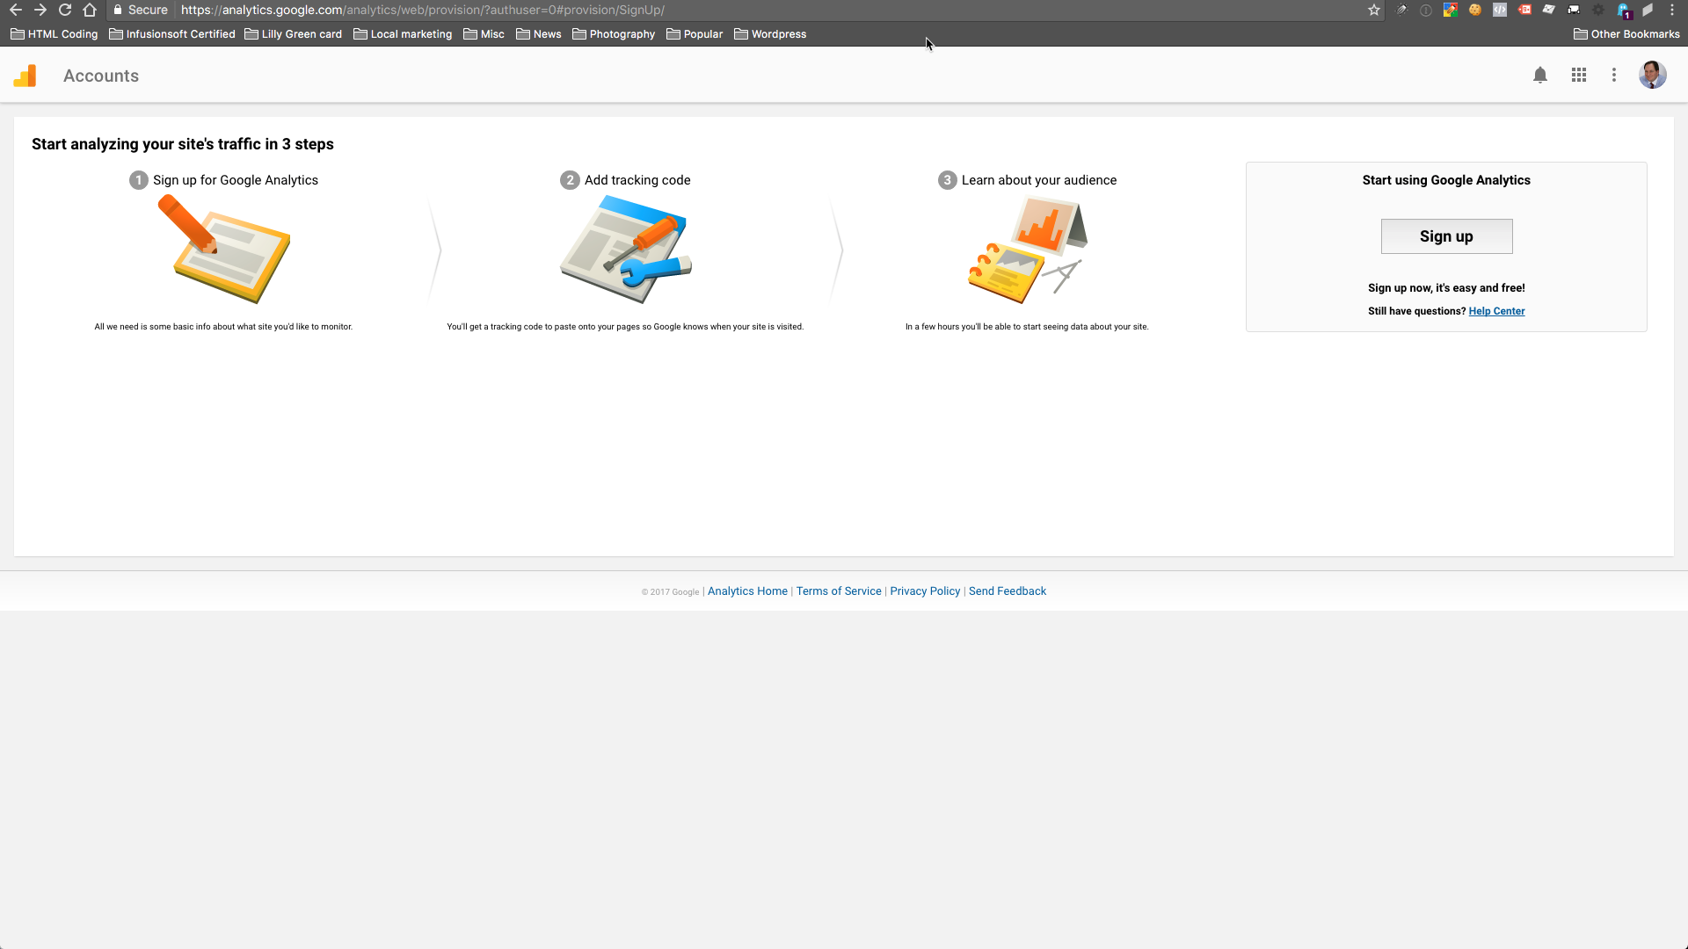This screenshot has width=1688, height=949.
Task: Open the red tag extension icon
Action: [1524, 10]
